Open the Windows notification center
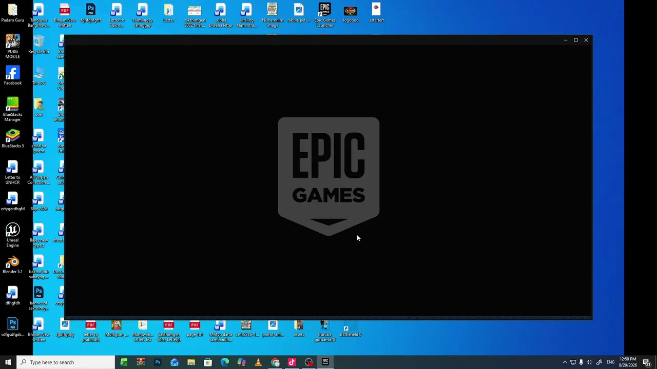Image resolution: width=657 pixels, height=369 pixels. point(647,362)
